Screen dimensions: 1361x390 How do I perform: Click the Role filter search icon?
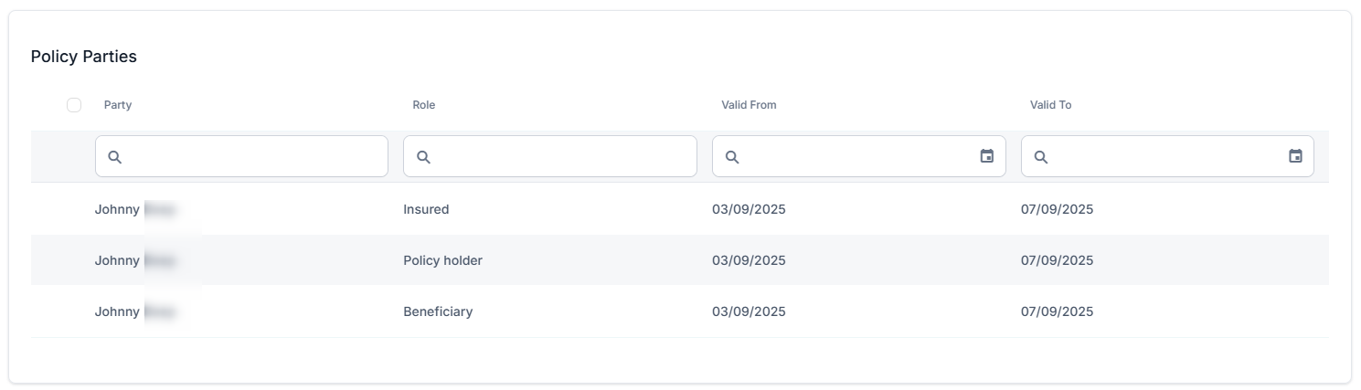pos(423,157)
